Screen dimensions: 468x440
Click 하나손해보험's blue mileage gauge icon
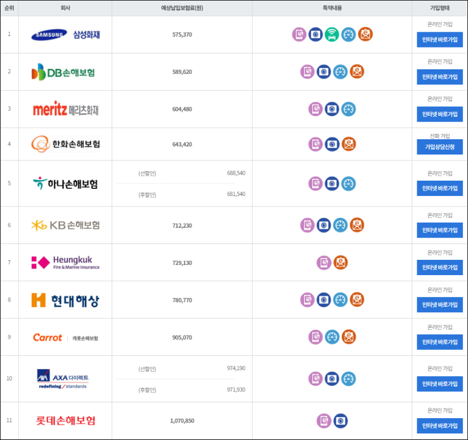[x=348, y=183]
